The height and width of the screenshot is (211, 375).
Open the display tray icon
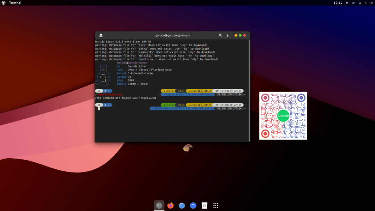point(360,3)
